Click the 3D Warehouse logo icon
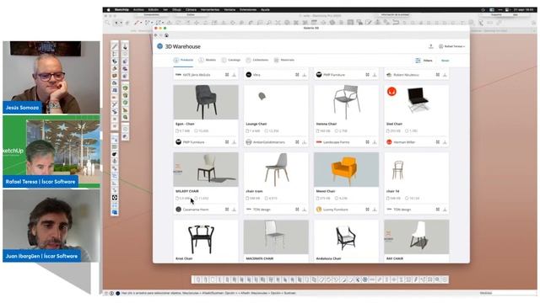 point(159,46)
